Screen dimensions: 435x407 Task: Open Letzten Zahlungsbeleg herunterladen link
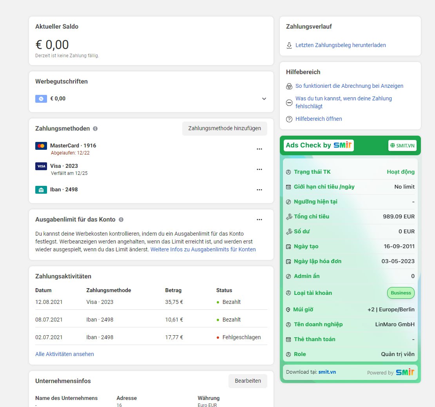click(341, 45)
